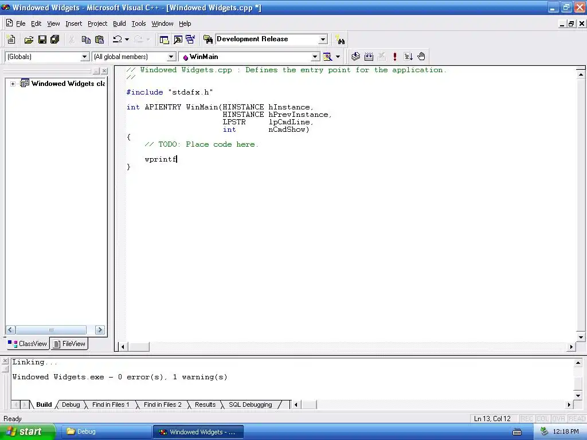Toggle the Workspace window icon

point(164,40)
